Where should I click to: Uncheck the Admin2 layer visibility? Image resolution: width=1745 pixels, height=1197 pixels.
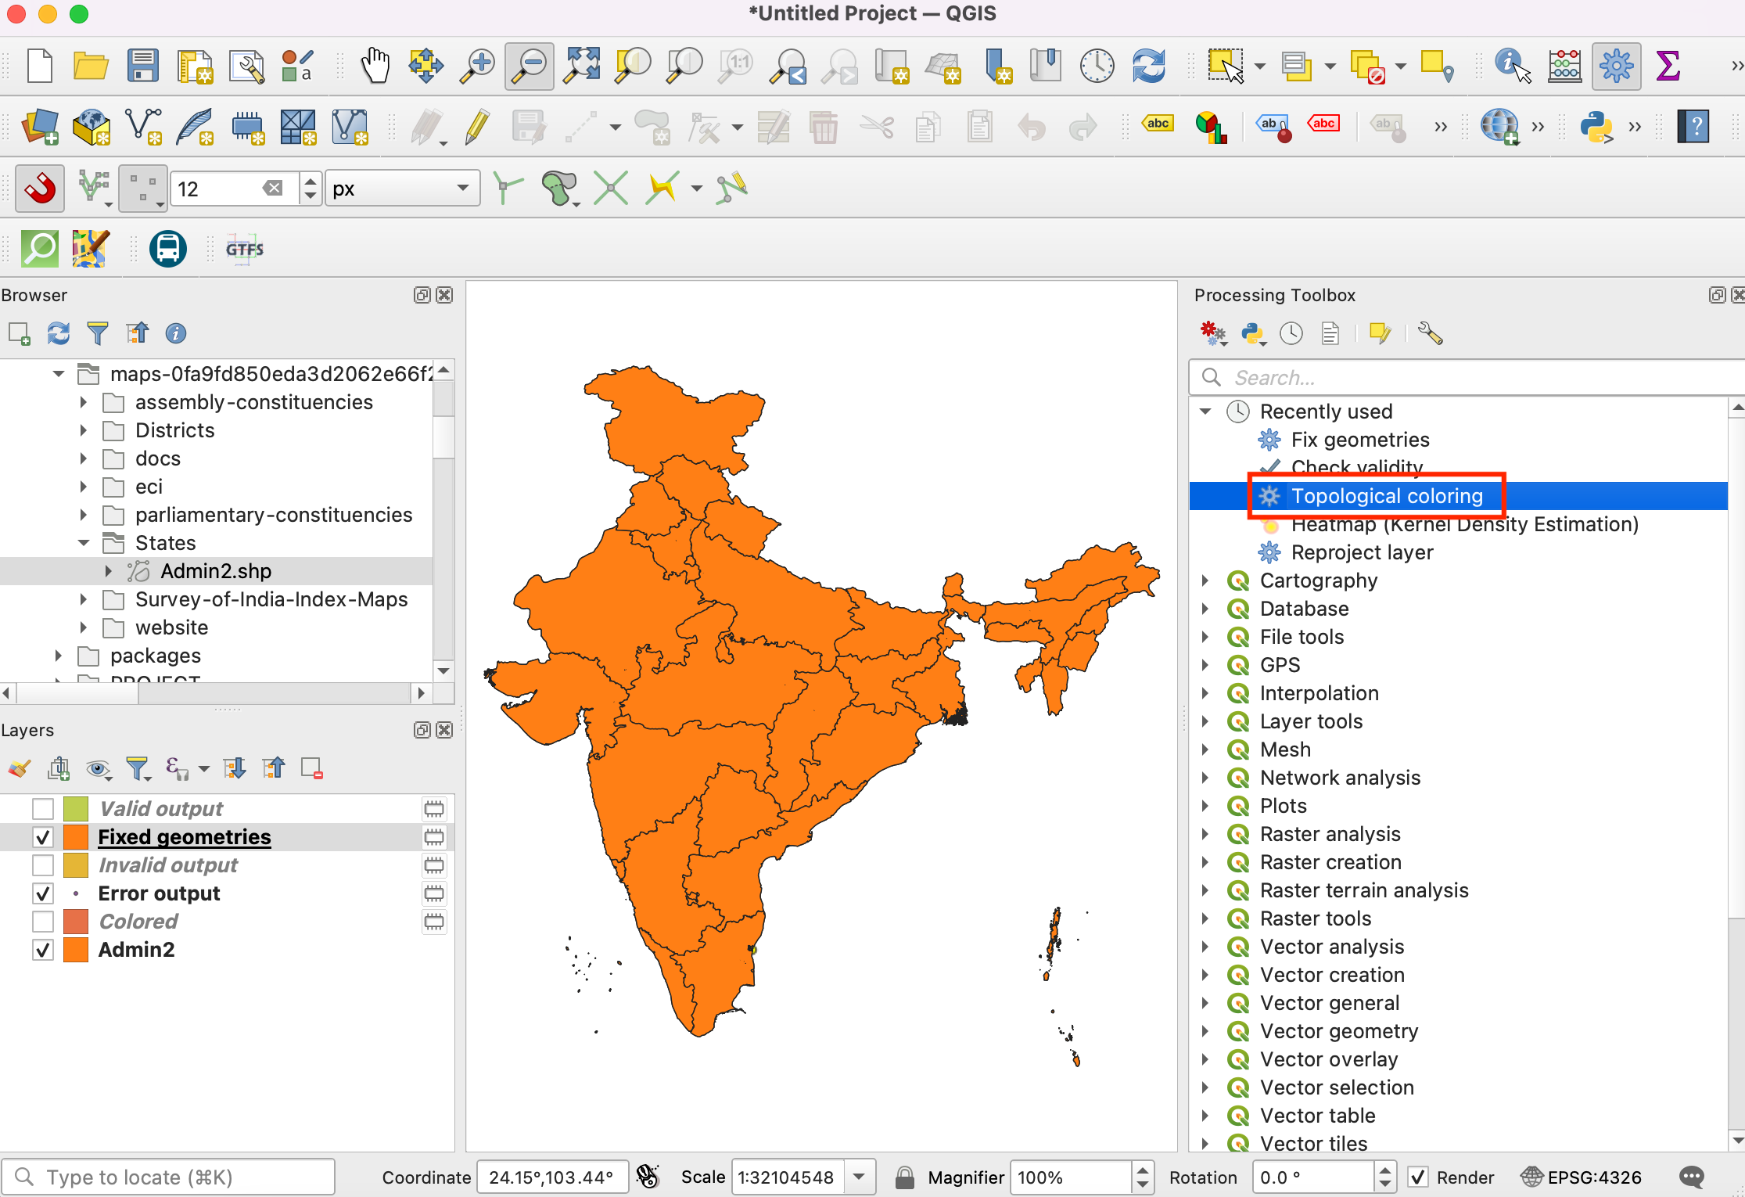point(43,950)
